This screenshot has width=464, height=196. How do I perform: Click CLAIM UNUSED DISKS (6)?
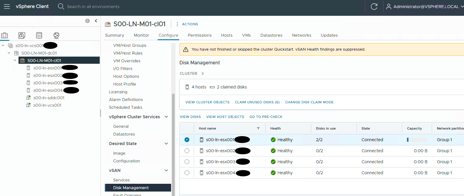pyautogui.click(x=257, y=102)
